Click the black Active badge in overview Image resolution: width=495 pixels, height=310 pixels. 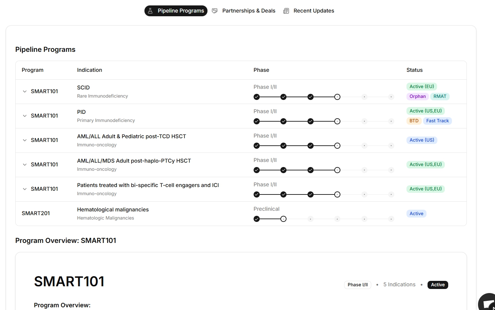pyautogui.click(x=438, y=285)
